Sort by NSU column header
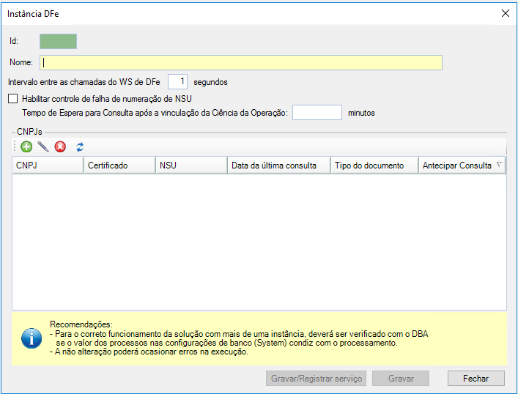Viewport: 518px width, 394px height. click(192, 166)
